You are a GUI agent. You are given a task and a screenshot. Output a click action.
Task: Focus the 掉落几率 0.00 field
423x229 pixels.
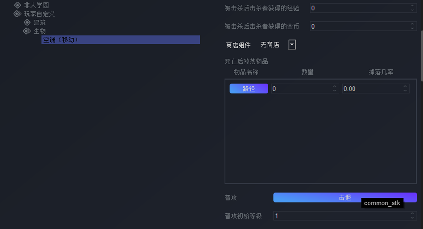coord(372,89)
